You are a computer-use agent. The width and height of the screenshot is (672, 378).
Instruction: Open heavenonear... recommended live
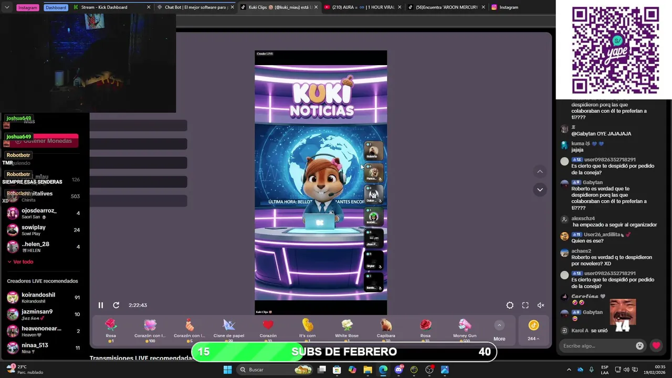(43, 331)
